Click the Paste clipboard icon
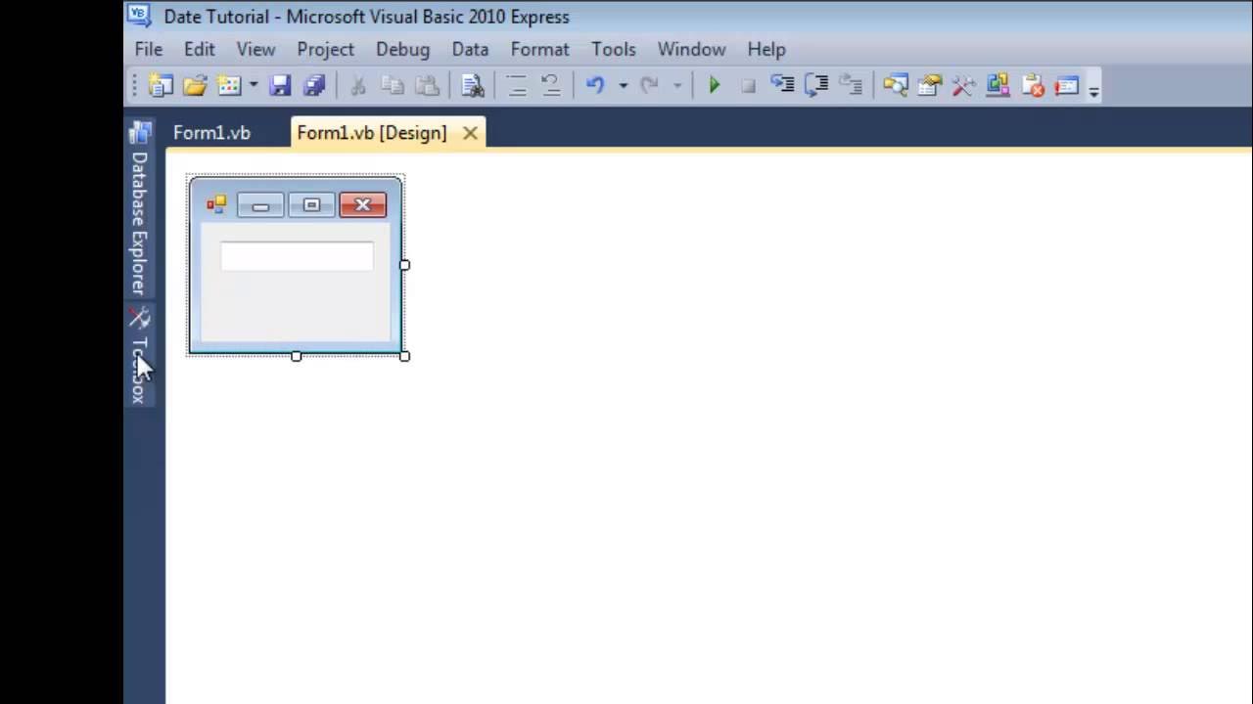The width and height of the screenshot is (1253, 704). (x=427, y=86)
